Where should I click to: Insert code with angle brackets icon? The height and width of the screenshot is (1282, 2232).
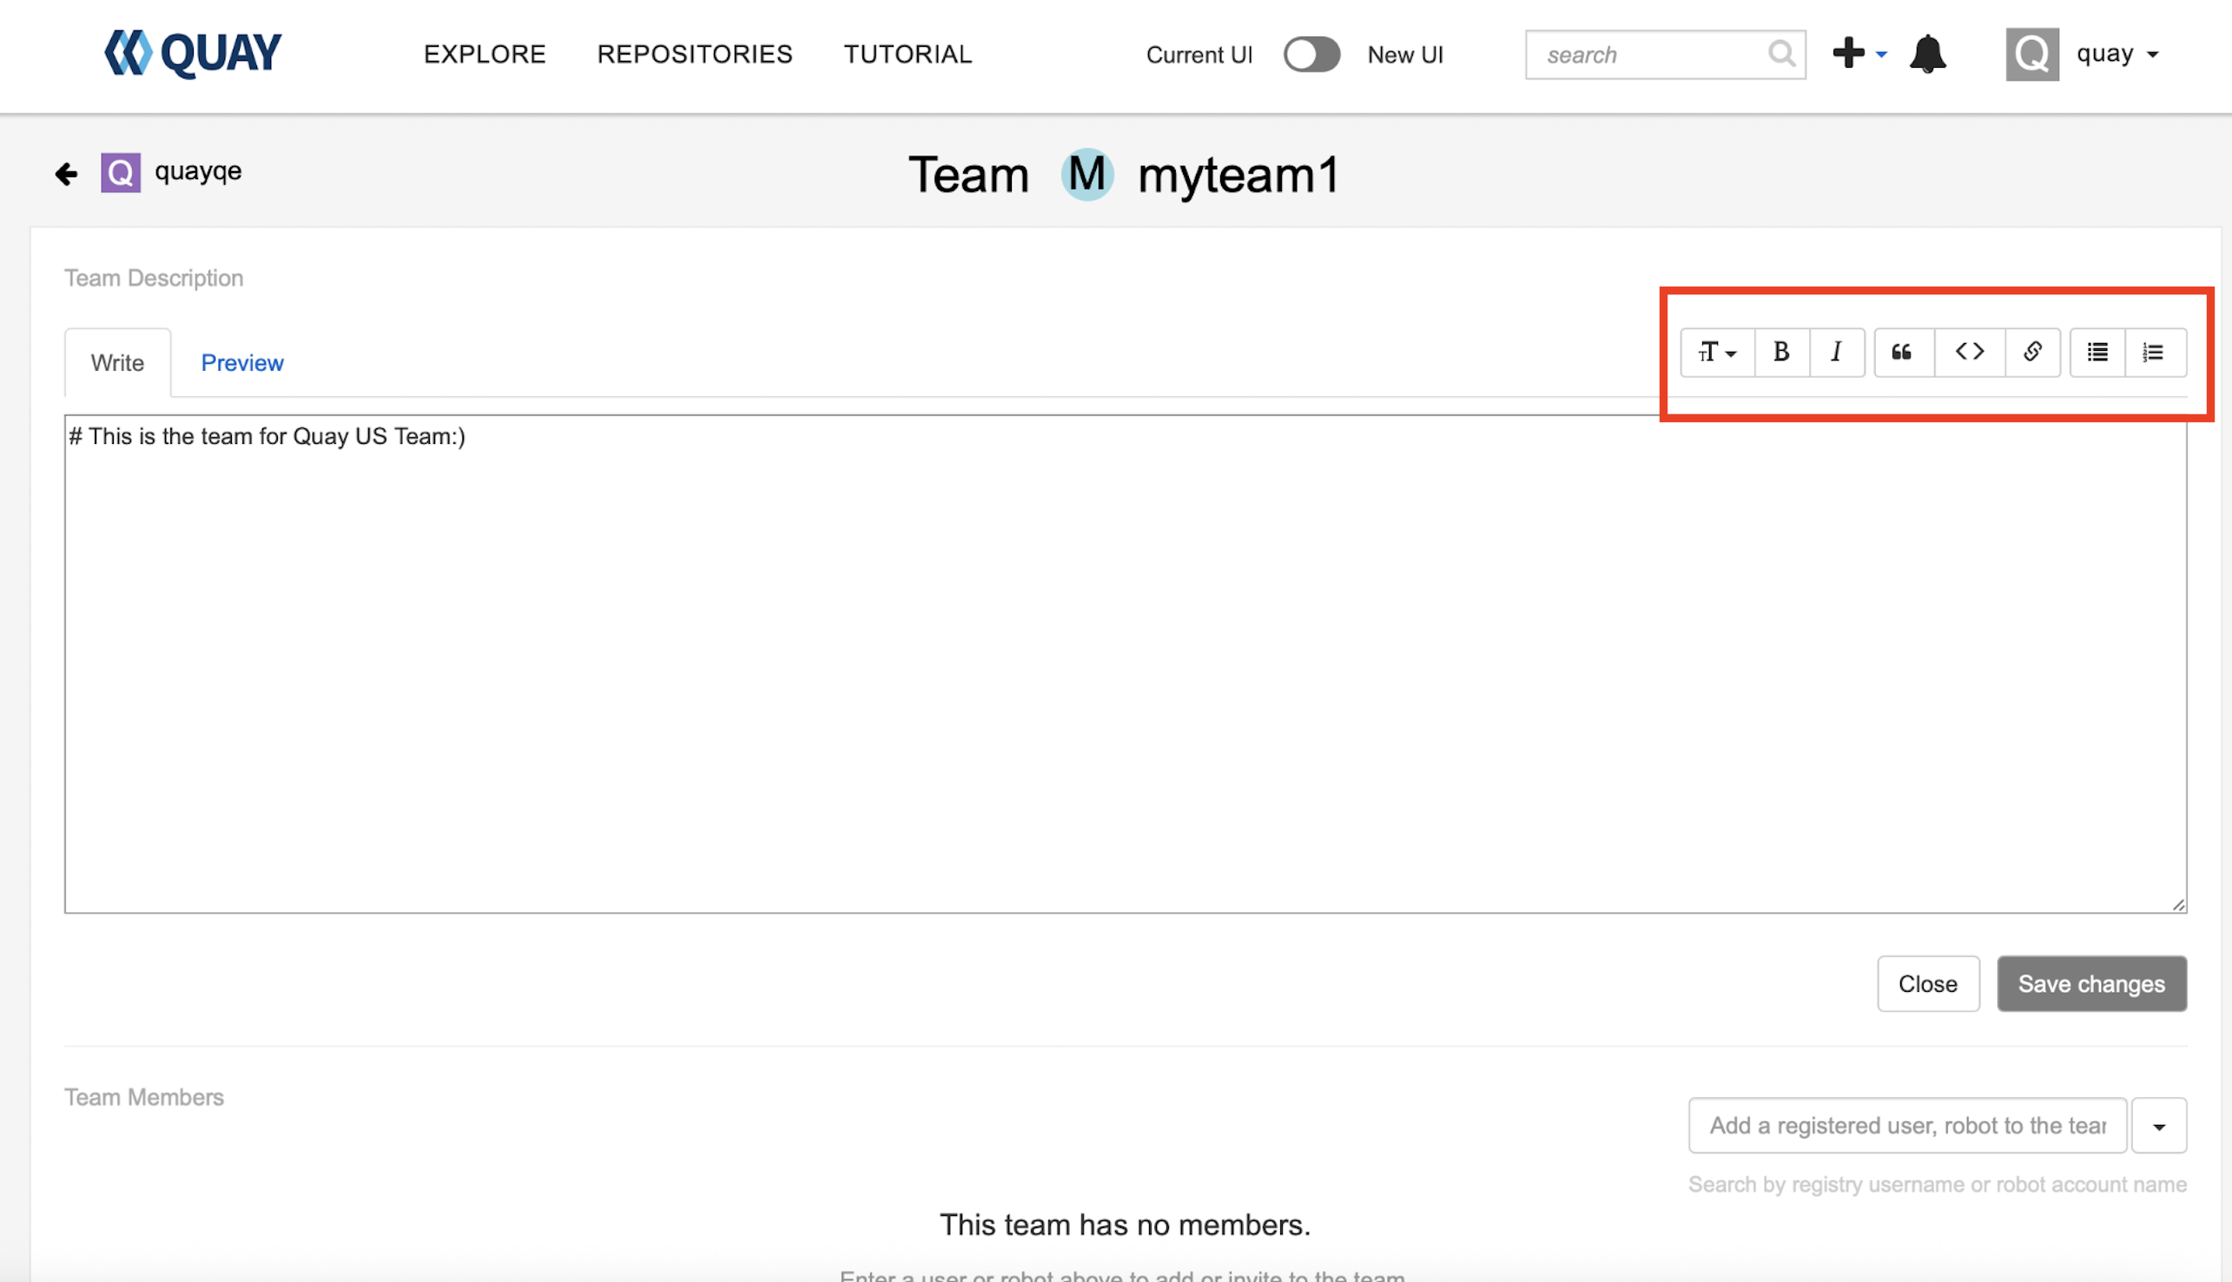click(1969, 352)
